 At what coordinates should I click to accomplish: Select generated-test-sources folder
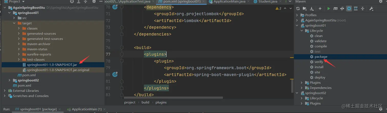tap(45, 39)
